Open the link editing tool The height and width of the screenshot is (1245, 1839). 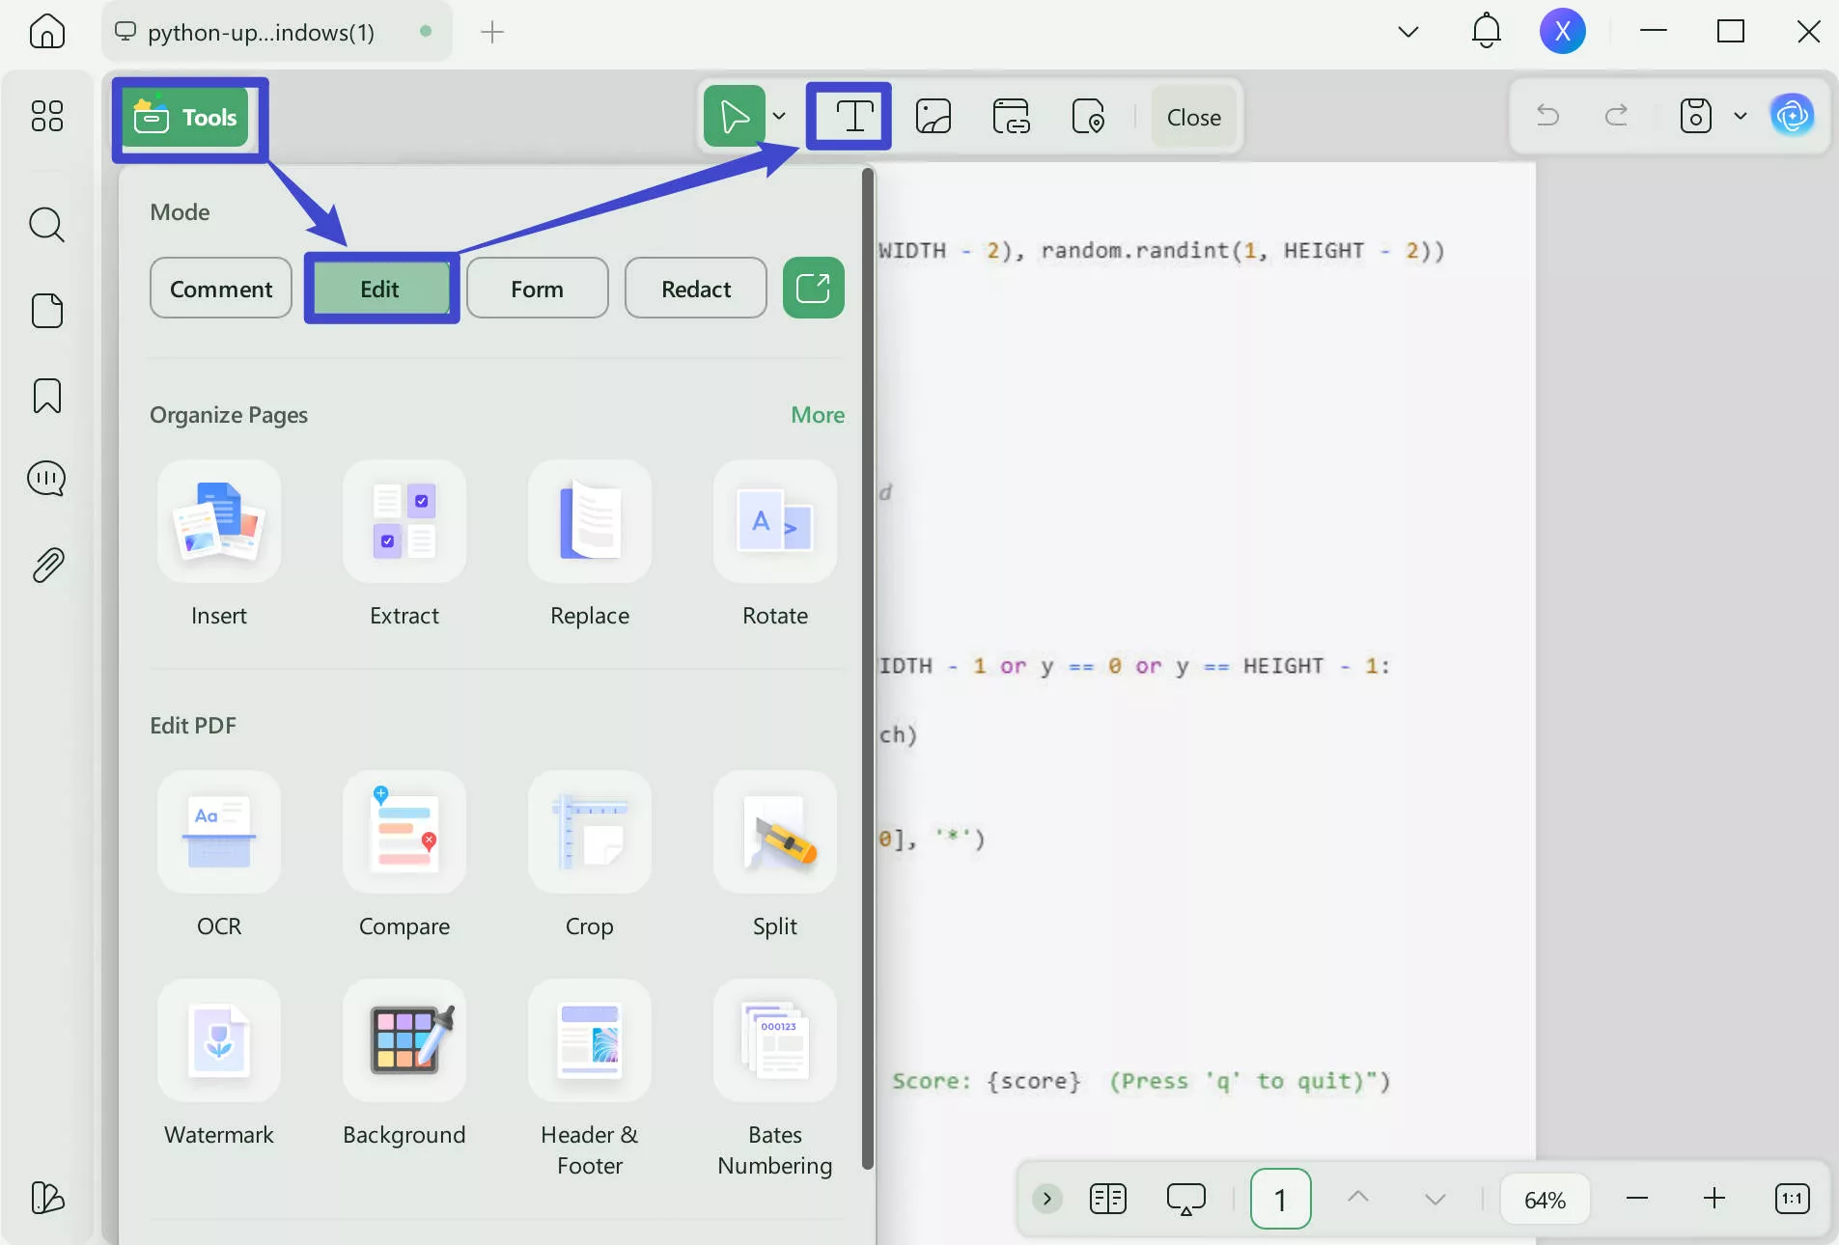[x=1010, y=116]
